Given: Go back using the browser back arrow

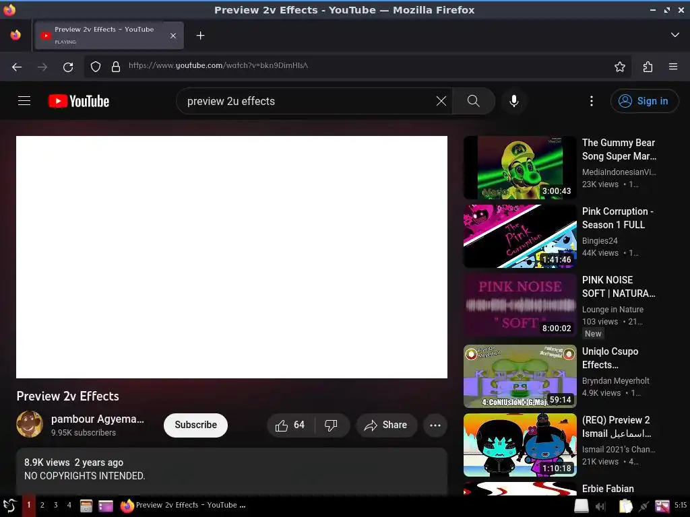Looking at the screenshot, I should coord(17,67).
